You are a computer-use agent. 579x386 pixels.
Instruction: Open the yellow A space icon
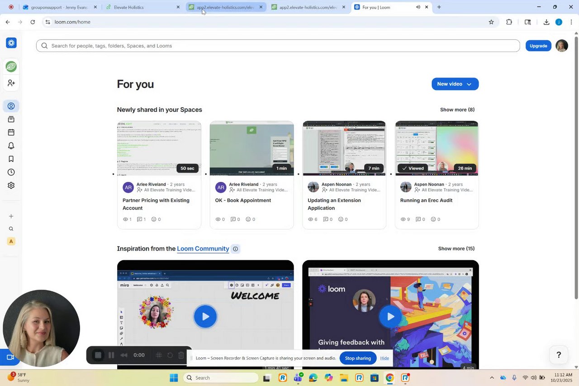11,241
